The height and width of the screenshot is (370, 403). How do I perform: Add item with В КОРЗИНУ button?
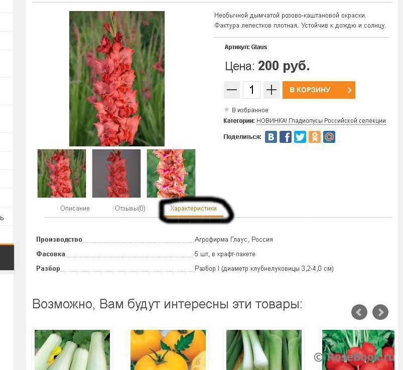tap(319, 90)
